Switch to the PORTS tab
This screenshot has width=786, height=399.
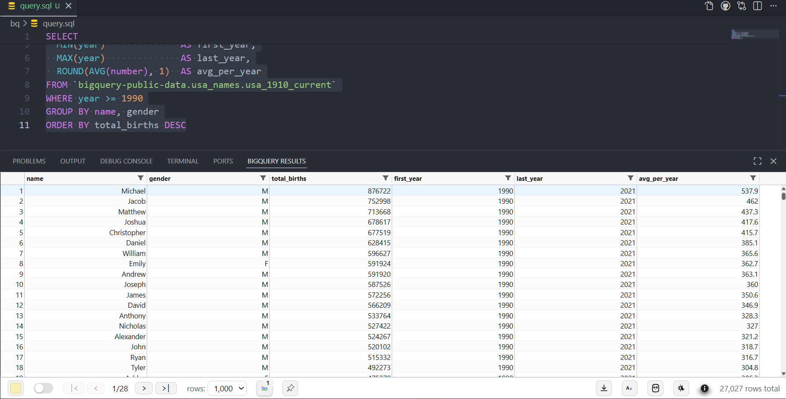click(223, 161)
